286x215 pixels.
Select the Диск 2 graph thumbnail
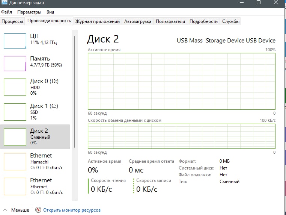click(15, 137)
